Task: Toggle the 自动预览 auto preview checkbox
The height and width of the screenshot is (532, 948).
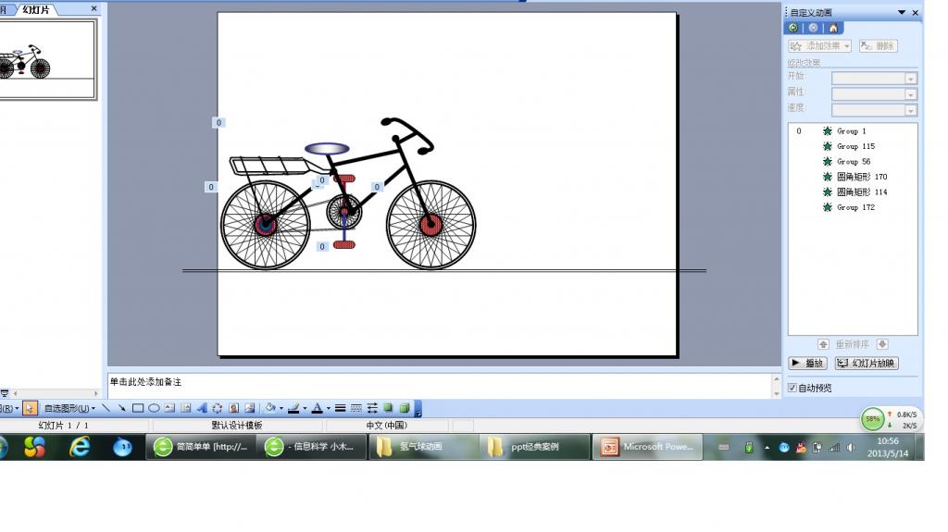Action: tap(792, 388)
